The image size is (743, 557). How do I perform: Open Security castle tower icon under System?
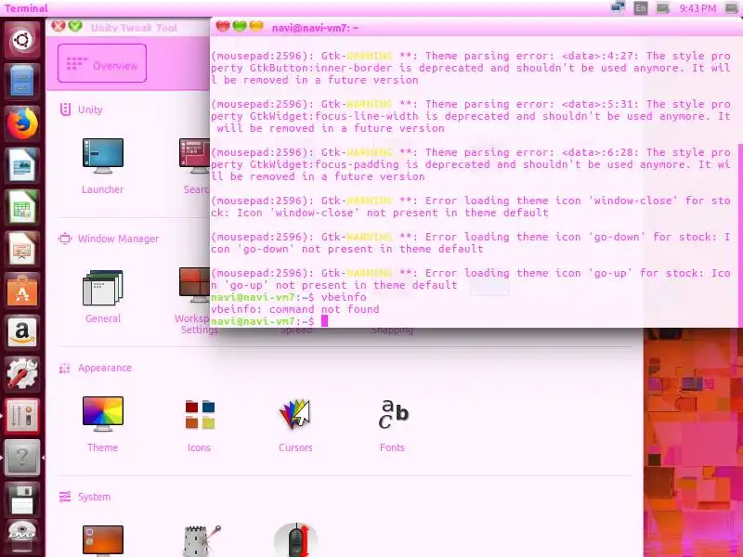click(201, 540)
